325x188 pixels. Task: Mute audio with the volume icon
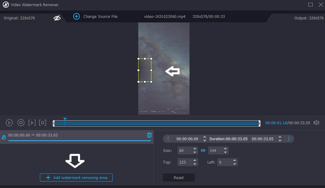pyautogui.click(x=316, y=123)
